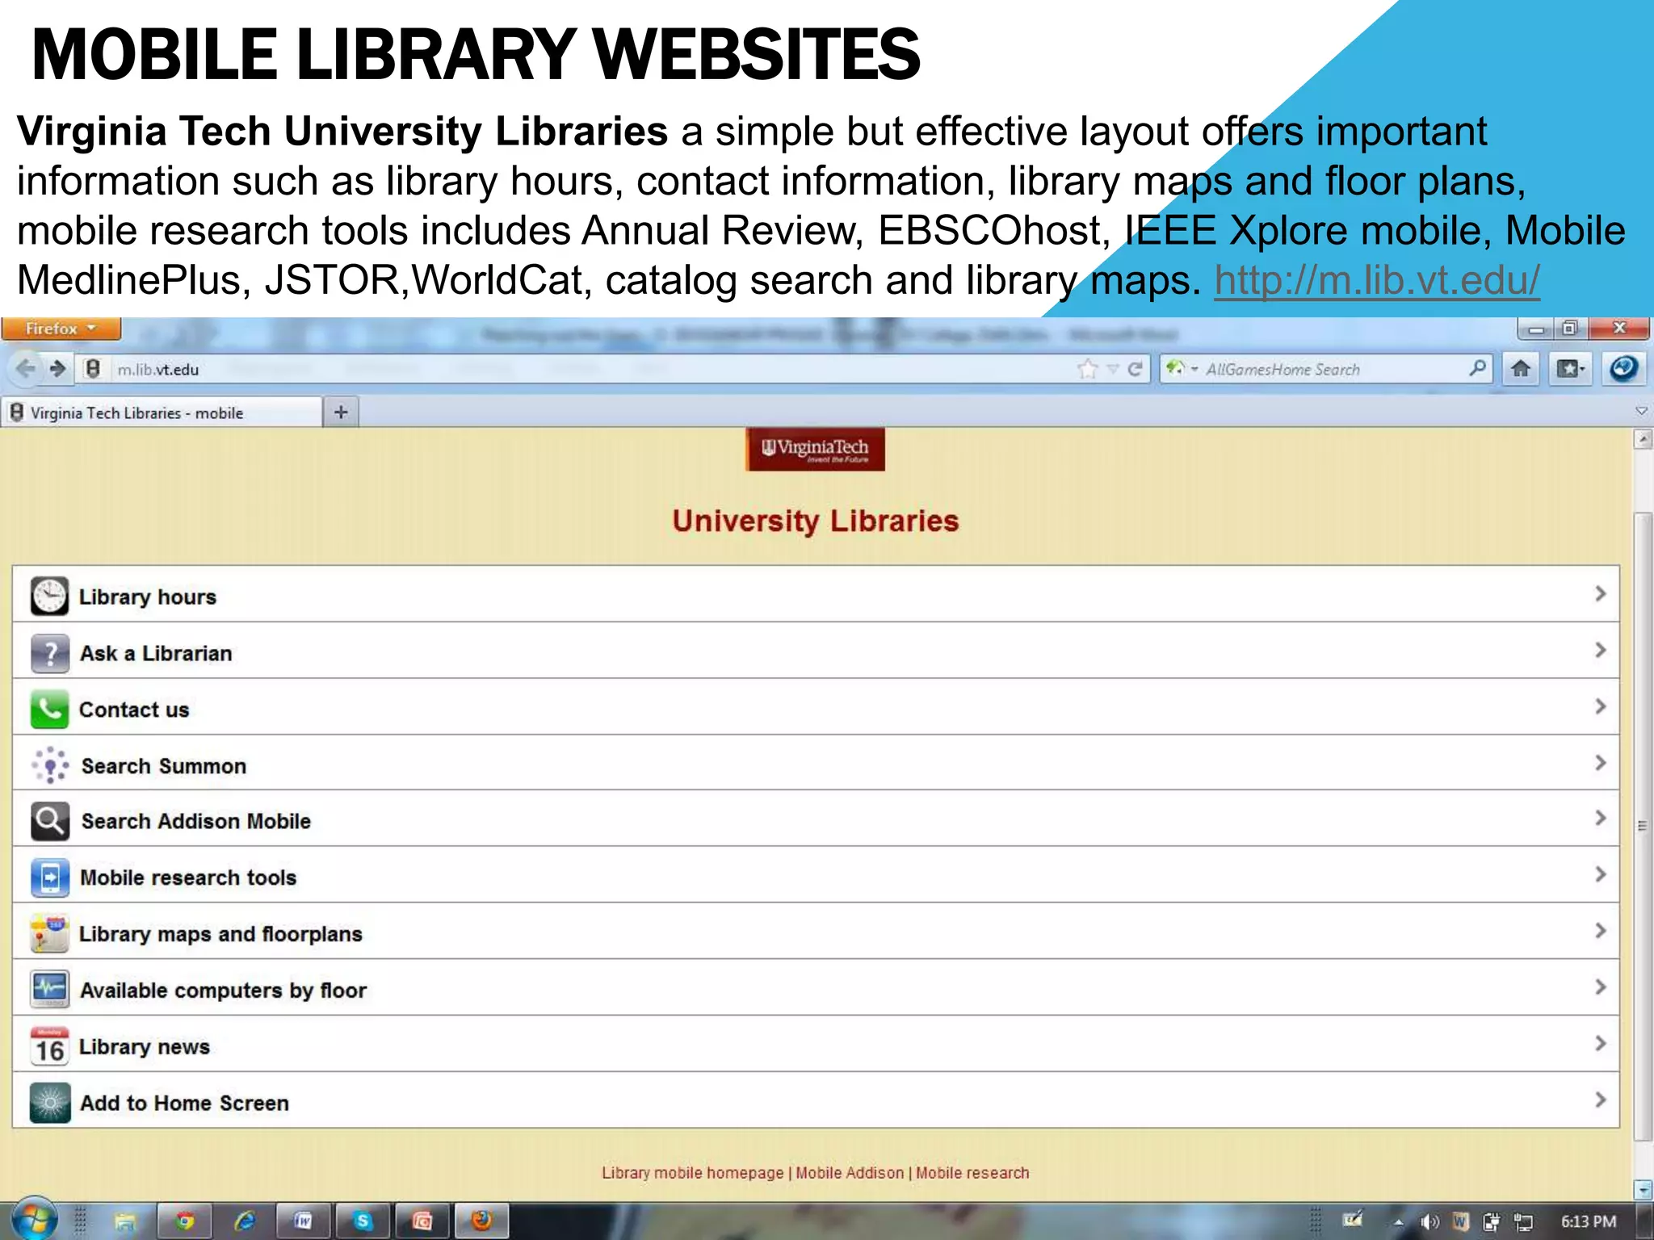Expand the Library news row chevron
Image resolution: width=1654 pixels, height=1240 pixels.
(x=1600, y=1044)
